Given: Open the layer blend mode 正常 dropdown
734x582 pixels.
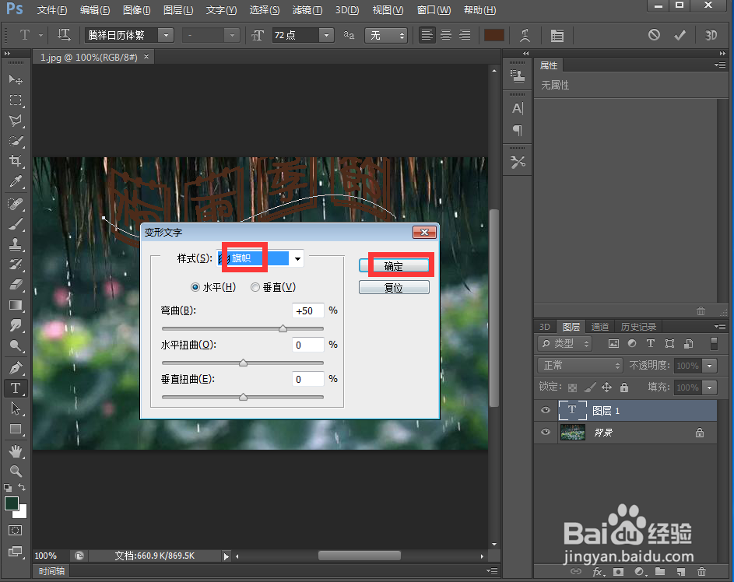Looking at the screenshot, I should coord(580,366).
